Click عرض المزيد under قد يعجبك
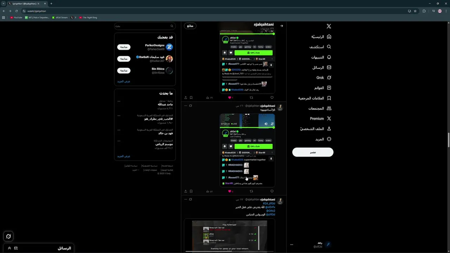 tap(124, 81)
